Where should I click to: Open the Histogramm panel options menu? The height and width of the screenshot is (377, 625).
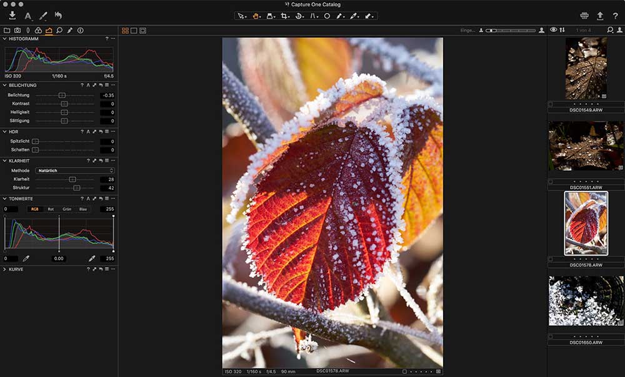(113, 39)
